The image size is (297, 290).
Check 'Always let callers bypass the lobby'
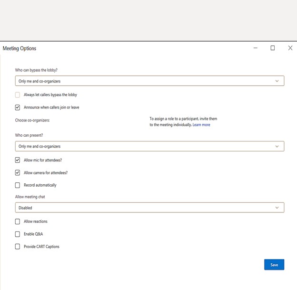[x=18, y=95]
